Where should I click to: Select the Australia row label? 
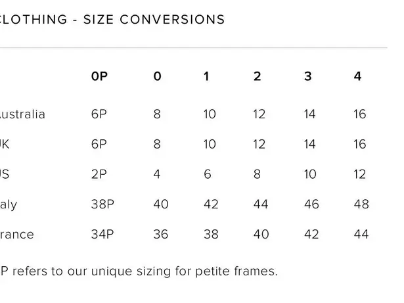[22, 114]
